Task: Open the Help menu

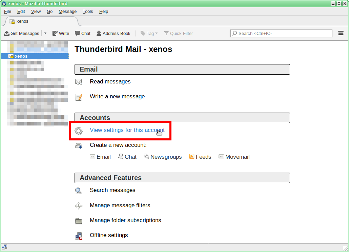Action: (x=103, y=12)
